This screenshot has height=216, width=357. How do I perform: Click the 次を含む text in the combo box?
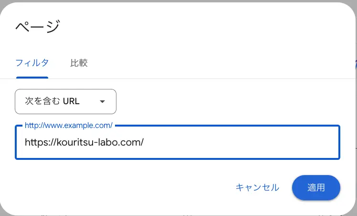point(42,101)
